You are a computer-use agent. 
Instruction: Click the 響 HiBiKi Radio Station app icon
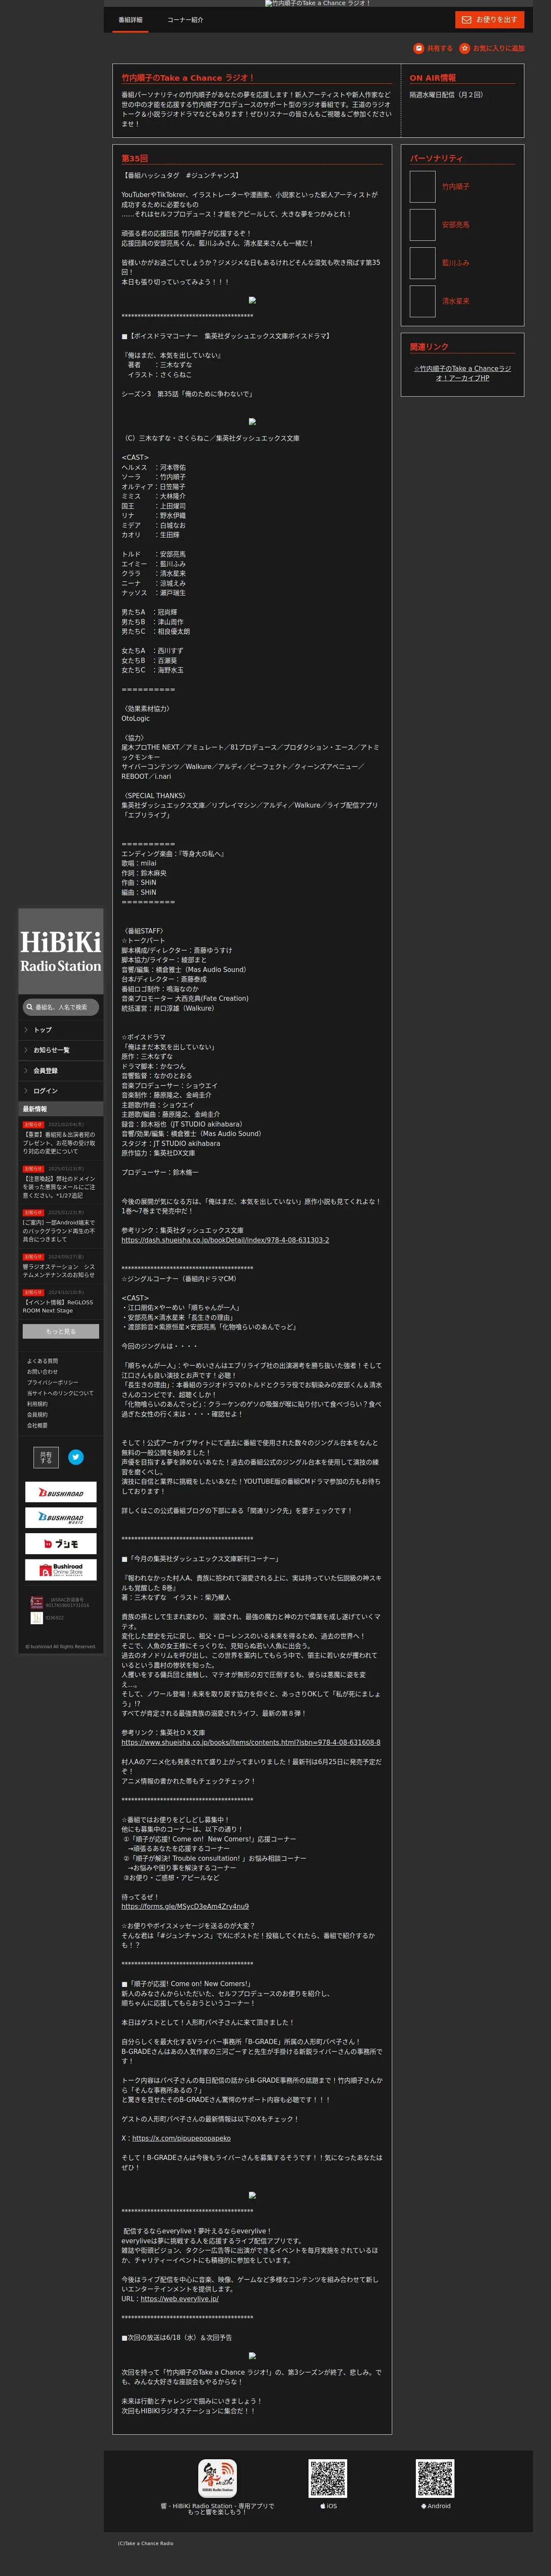(217, 2478)
